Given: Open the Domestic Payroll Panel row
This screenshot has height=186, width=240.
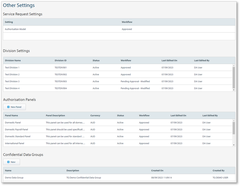Looking at the screenshot, I should point(16,129).
